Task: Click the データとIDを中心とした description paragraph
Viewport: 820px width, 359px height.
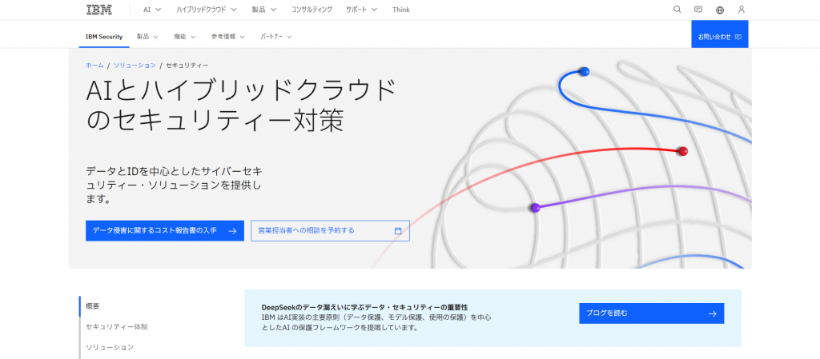Action: tap(174, 185)
